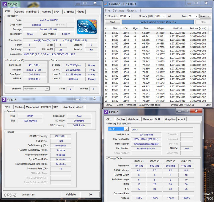Switch to Graphics tab in top CPU-Z window
The image size is (214, 202).
(x=69, y=12)
